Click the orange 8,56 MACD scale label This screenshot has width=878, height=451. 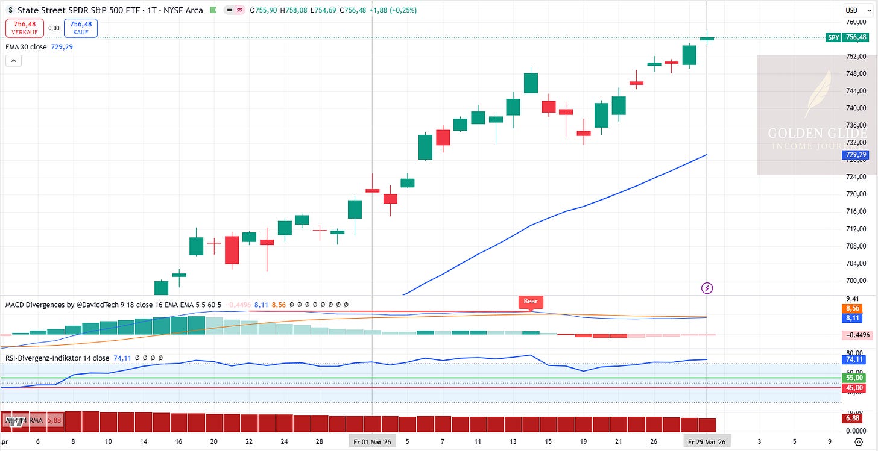click(851, 308)
